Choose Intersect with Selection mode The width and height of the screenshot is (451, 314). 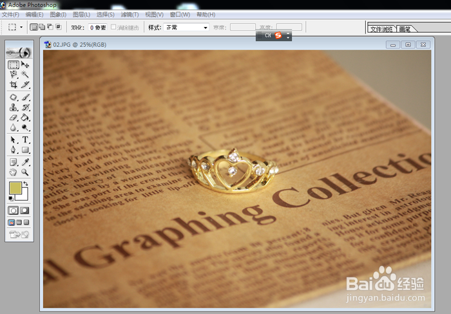click(x=59, y=27)
